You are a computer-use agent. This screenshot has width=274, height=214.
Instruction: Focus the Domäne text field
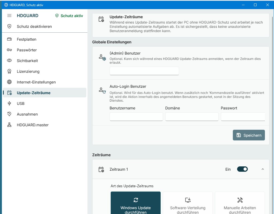(x=192, y=116)
